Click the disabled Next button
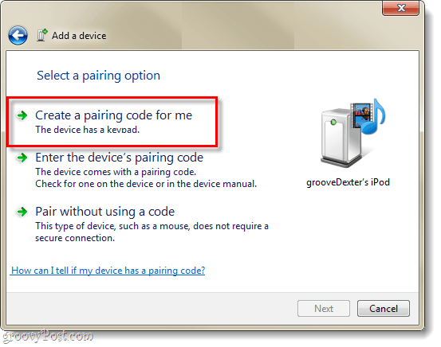441x347 pixels. pyautogui.click(x=324, y=309)
